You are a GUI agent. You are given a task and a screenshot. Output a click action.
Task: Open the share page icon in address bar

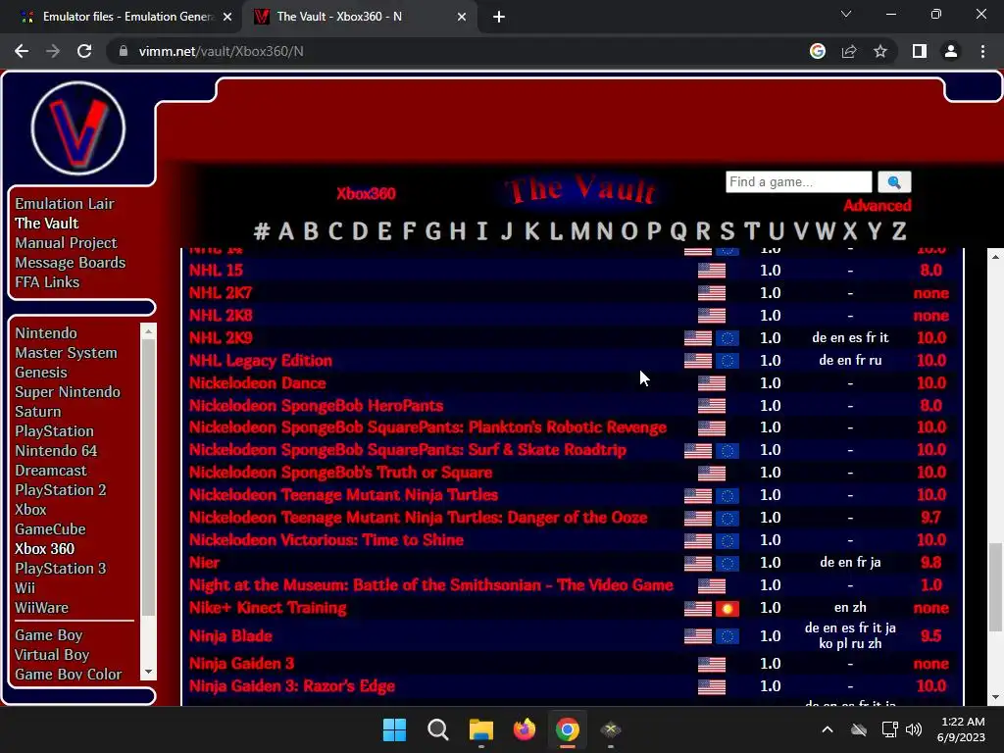click(x=849, y=51)
